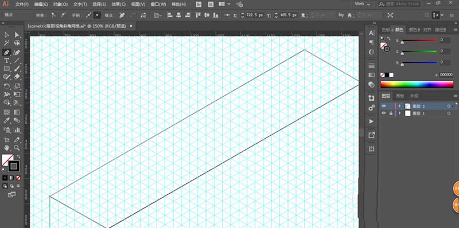
Task: Click the color spectrum bar
Action: point(417,84)
